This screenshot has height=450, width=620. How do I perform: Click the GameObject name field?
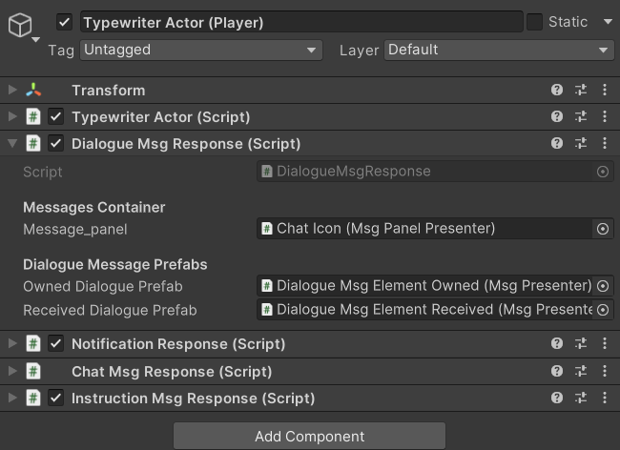coord(301,22)
